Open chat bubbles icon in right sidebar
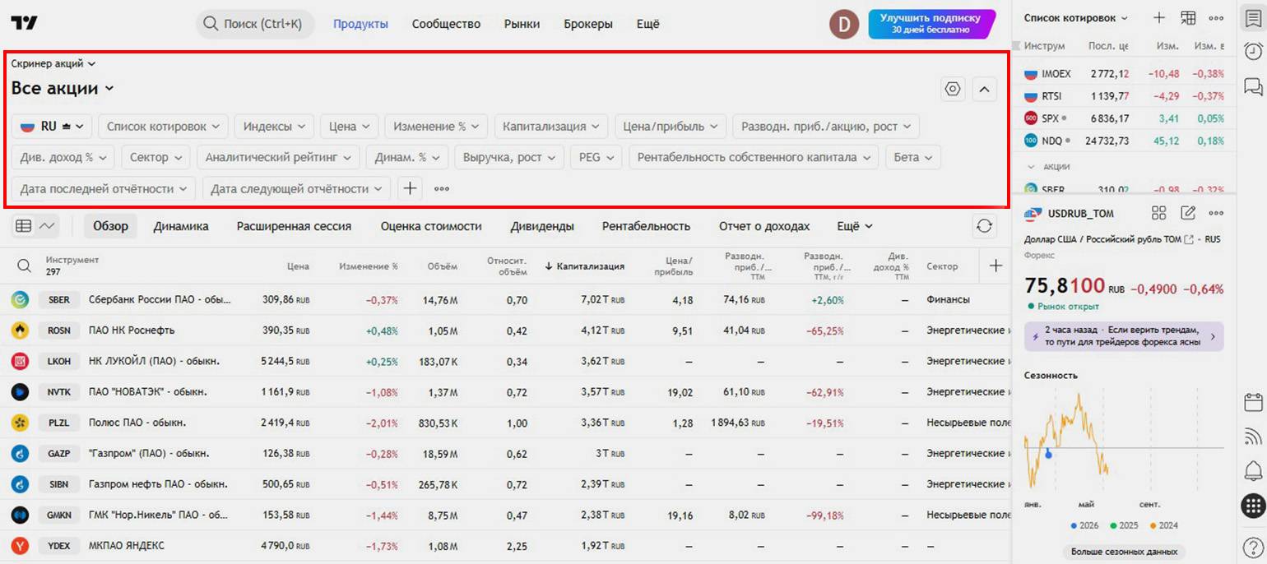 (1252, 86)
